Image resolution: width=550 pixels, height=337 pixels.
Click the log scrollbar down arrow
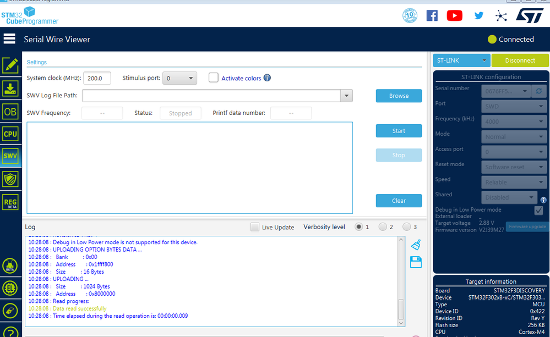tap(401, 323)
